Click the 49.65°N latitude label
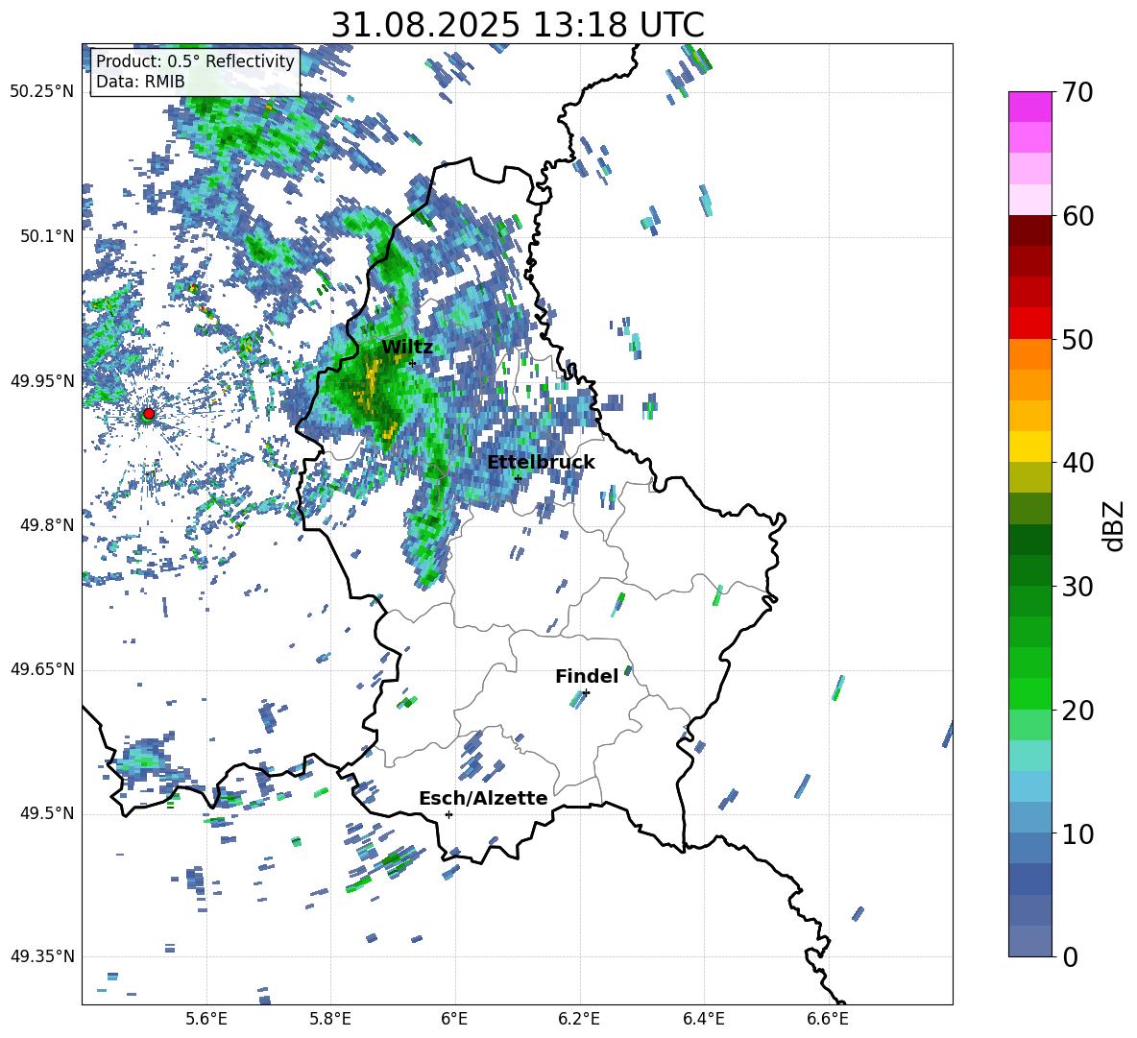This screenshot has width=1137, height=1038. click(x=42, y=669)
